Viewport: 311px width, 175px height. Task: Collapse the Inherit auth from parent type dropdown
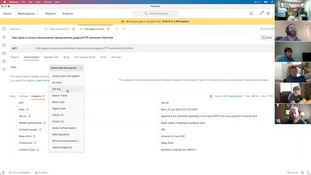[x=66, y=68]
